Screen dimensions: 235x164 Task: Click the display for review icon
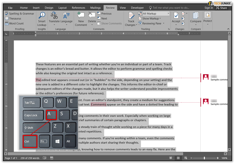140,13
